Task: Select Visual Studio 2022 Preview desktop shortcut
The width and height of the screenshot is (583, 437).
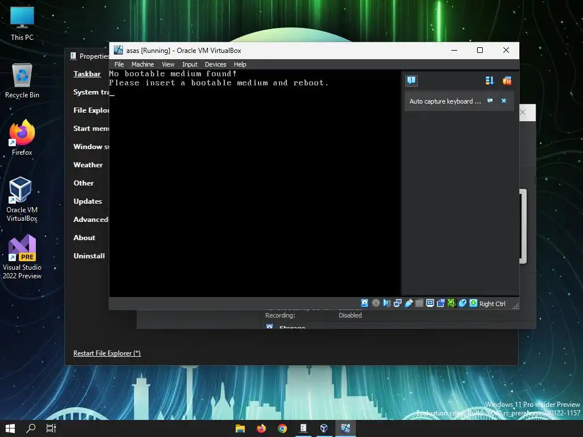Action: pyautogui.click(x=22, y=257)
